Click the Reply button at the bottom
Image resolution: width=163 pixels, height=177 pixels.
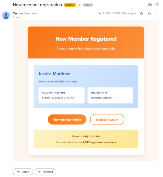[23, 172]
